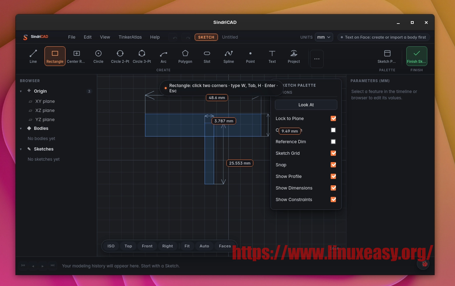
Task: Toggle the Lock to Plane checkbox
Action: coord(333,119)
